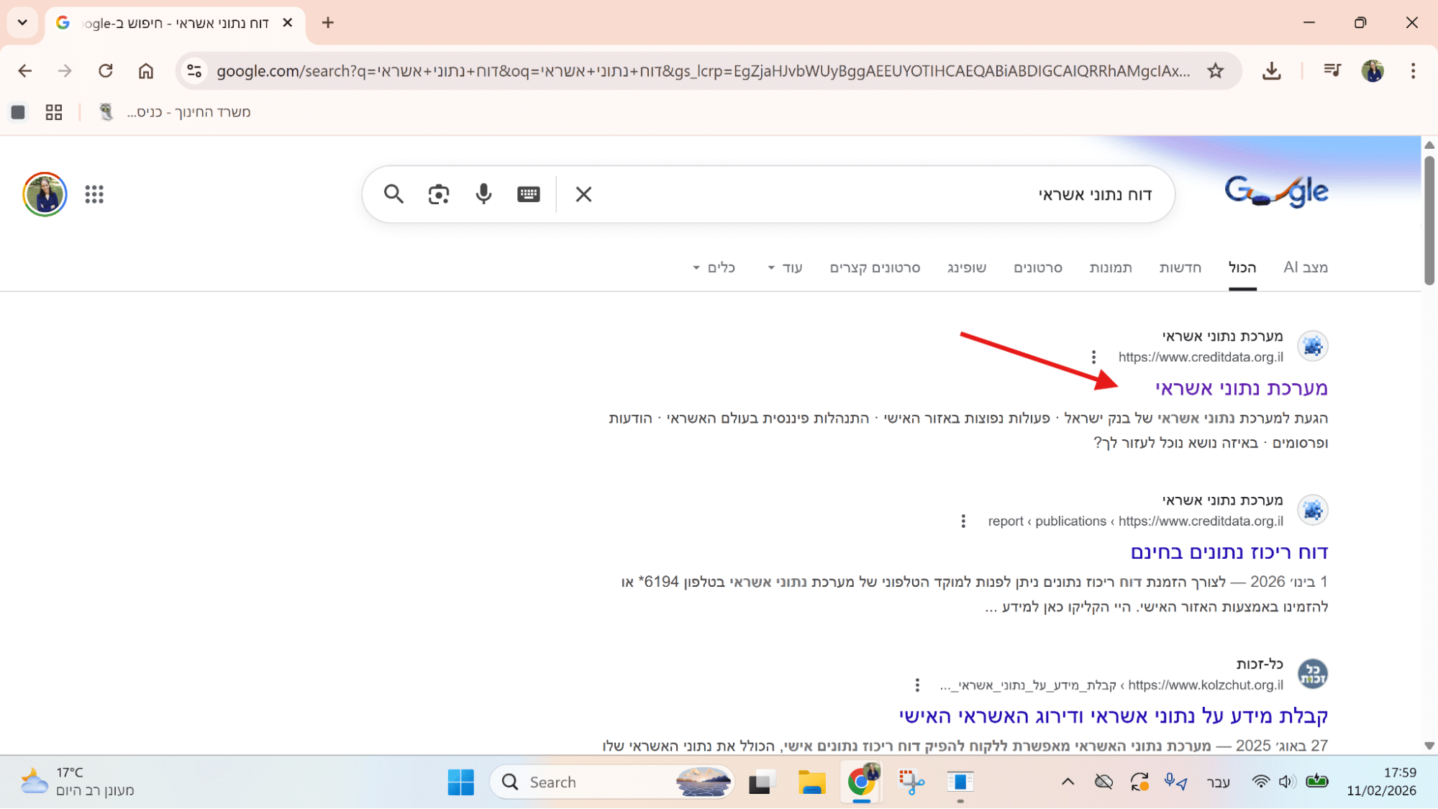Open the media control icon in toolbar
1438x809 pixels.
click(x=1332, y=70)
